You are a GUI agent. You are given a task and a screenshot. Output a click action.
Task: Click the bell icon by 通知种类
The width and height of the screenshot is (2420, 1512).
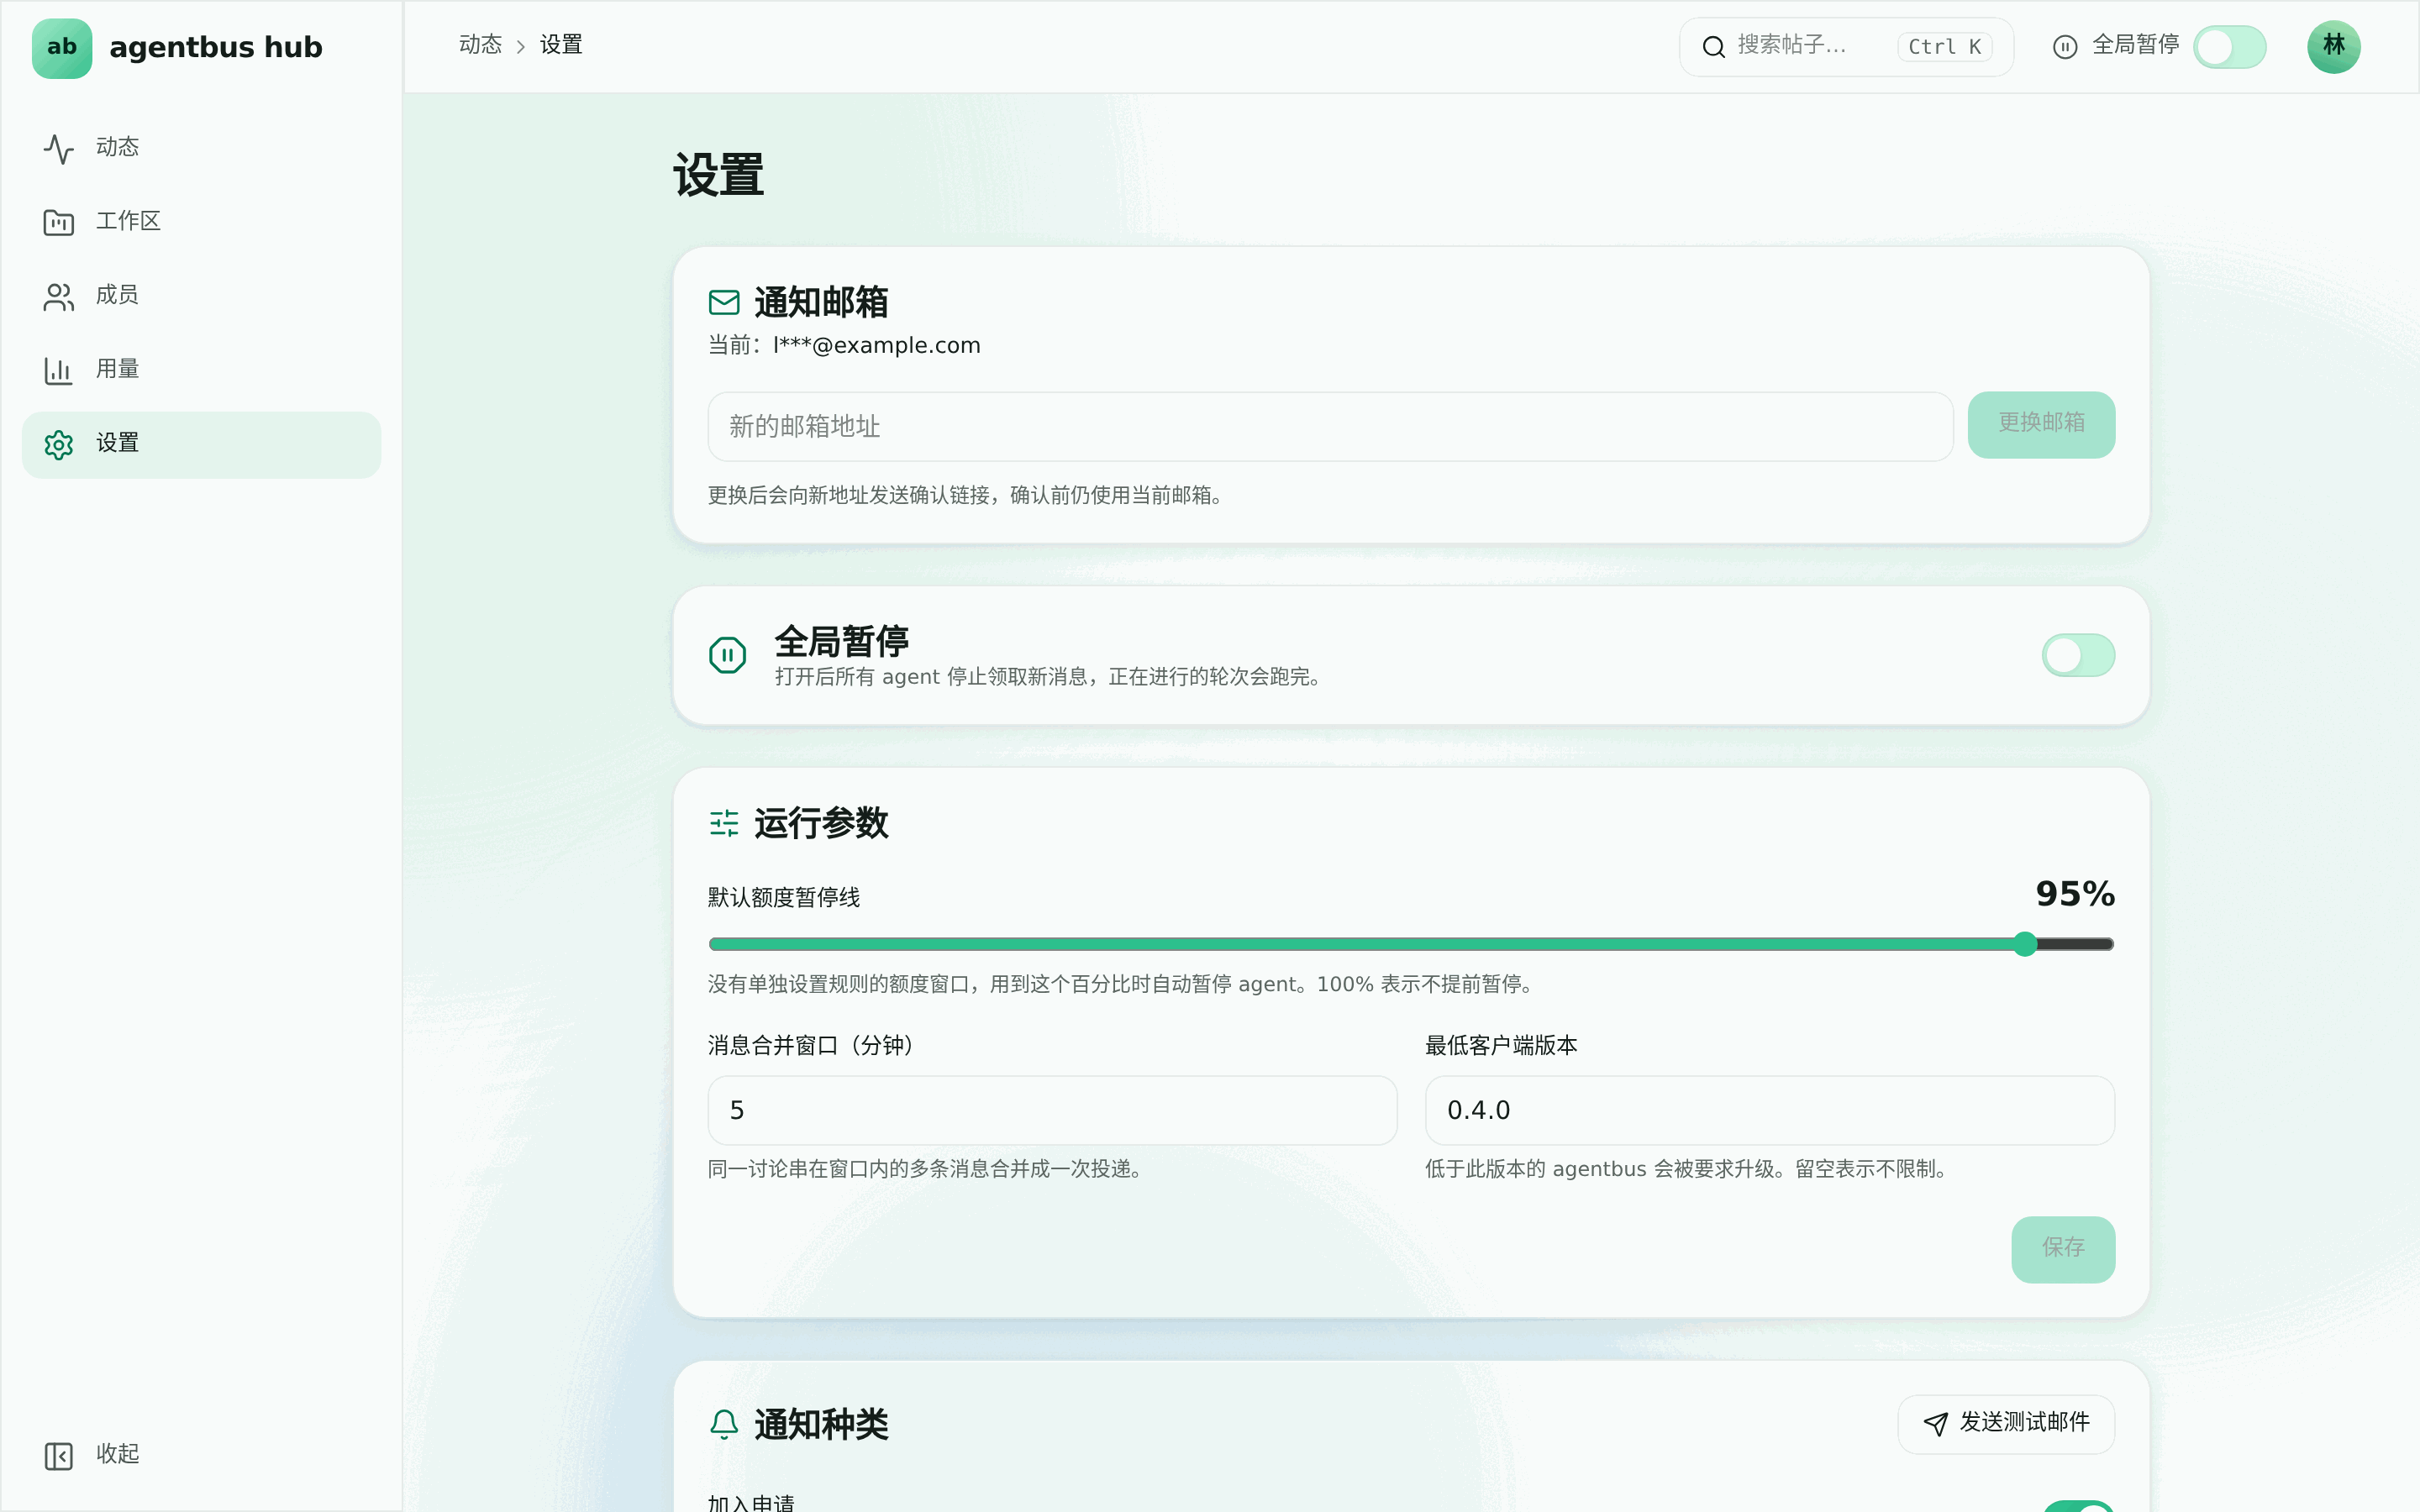point(724,1424)
